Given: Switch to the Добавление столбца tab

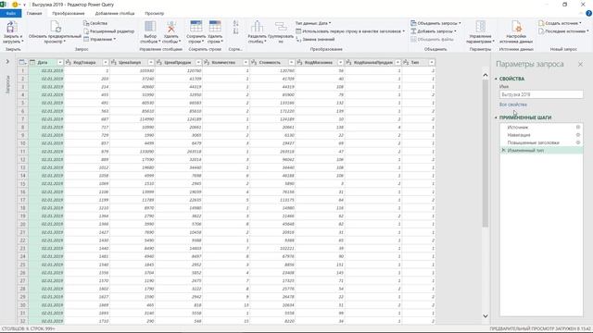Looking at the screenshot, I should [115, 13].
